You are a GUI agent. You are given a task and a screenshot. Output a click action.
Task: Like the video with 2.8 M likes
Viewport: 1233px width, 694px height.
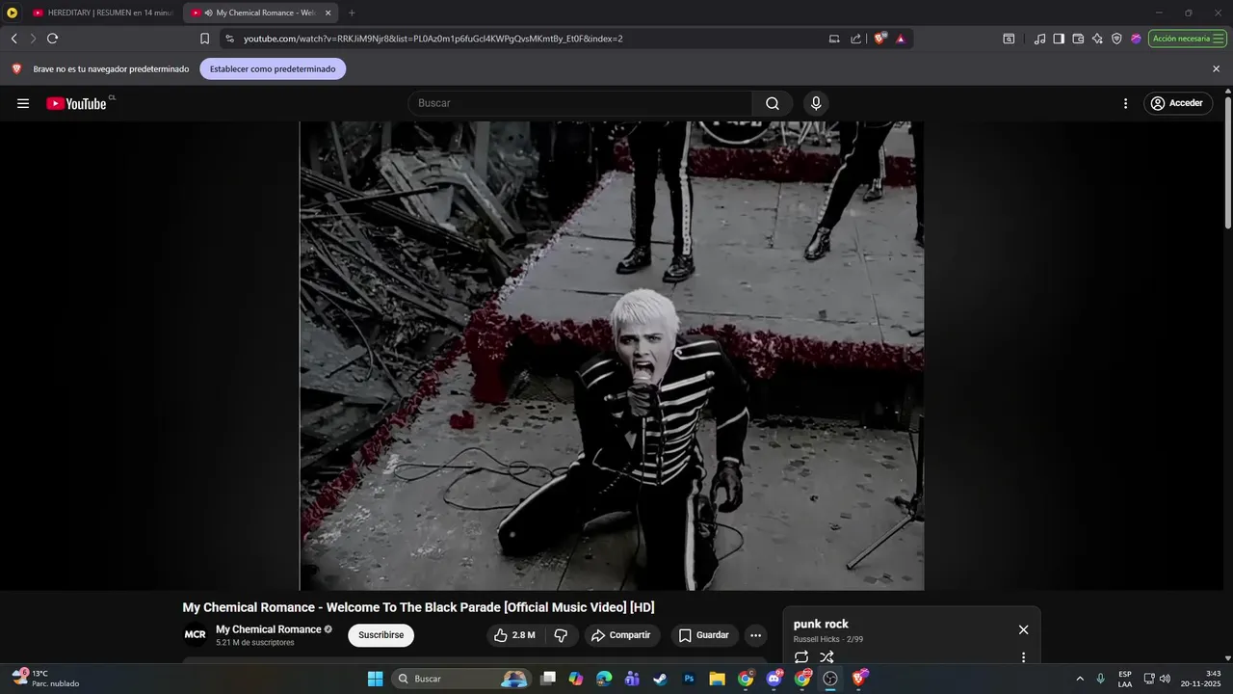tap(515, 635)
